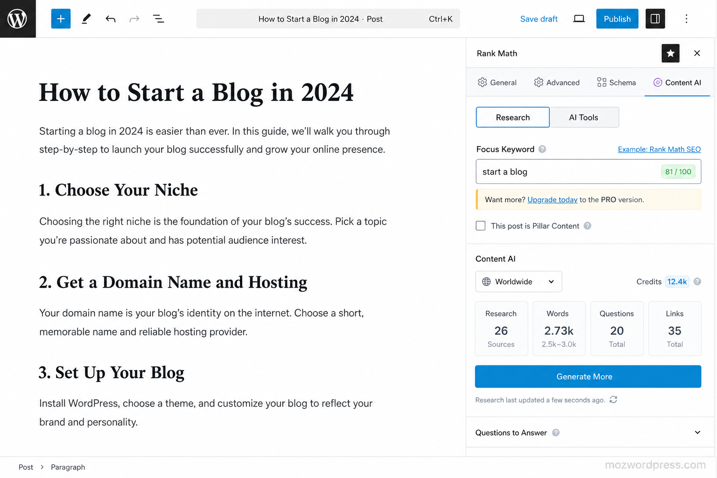Click the Credits 12.4k value

click(677, 281)
